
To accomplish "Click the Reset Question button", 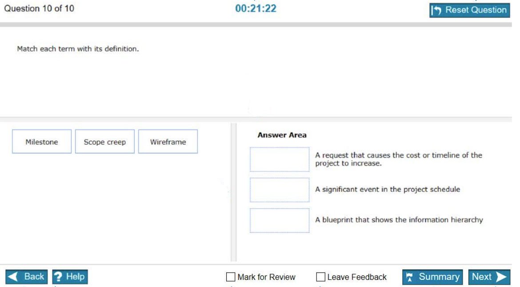I will pos(469,10).
